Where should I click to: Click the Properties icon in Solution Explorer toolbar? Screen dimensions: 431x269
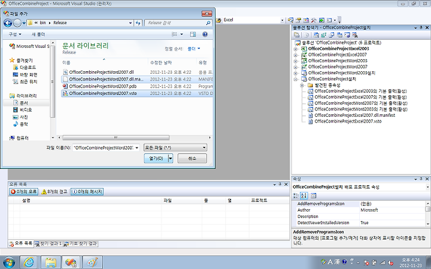tap(296, 35)
